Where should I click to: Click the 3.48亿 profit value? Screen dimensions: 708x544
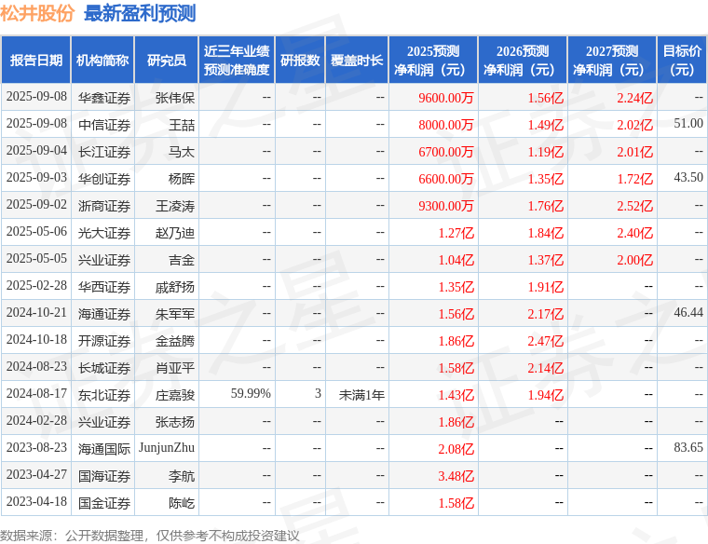tap(456, 476)
